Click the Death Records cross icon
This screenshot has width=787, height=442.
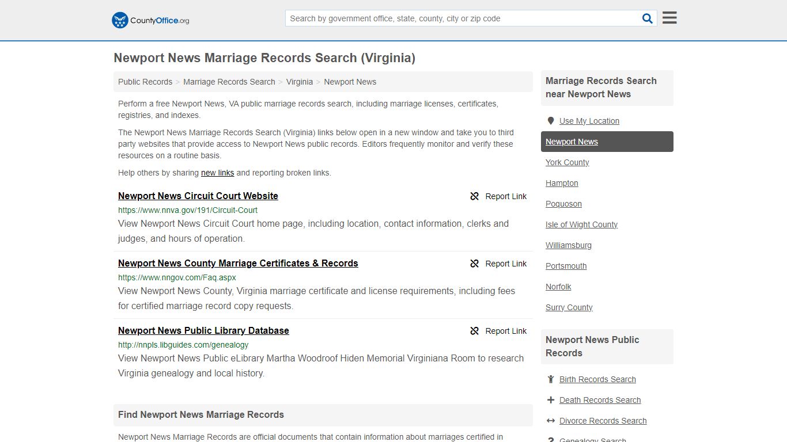coord(551,400)
